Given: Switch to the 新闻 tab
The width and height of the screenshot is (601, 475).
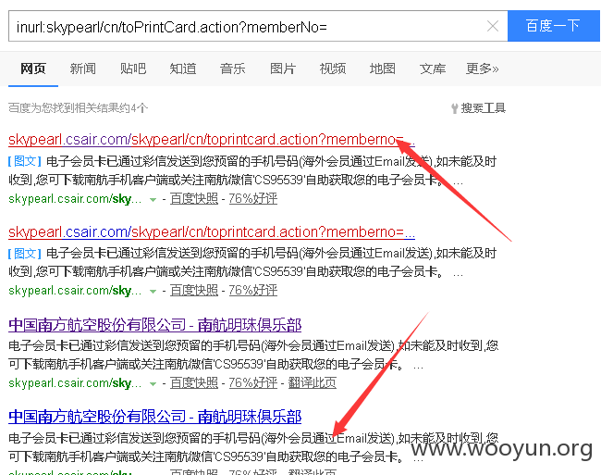Looking at the screenshot, I should tap(83, 69).
